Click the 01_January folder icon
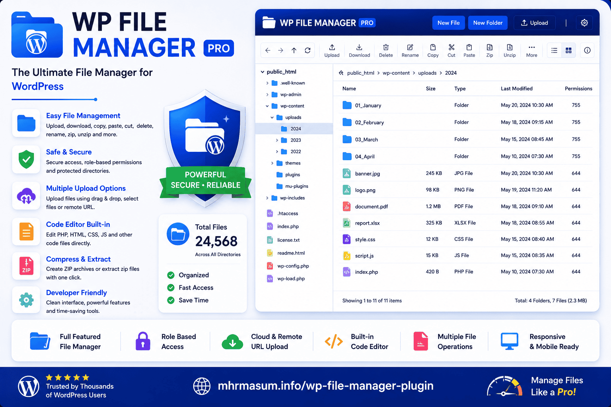 (x=347, y=105)
